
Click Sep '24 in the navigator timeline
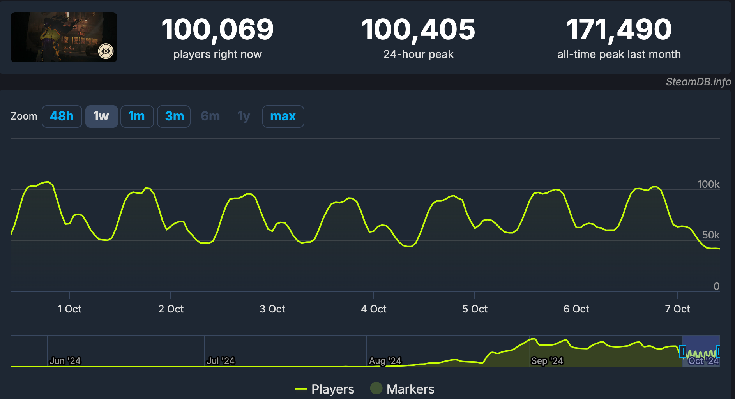[x=547, y=361]
